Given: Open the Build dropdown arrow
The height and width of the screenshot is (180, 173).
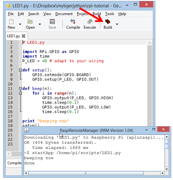Looking at the screenshot, I should pos(117,24).
